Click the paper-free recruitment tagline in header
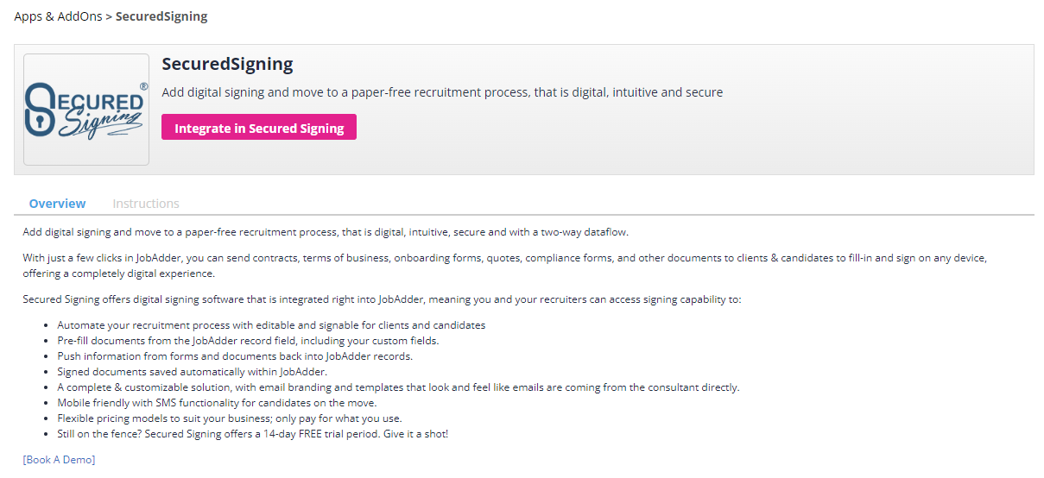The width and height of the screenshot is (1044, 478). 442,92
